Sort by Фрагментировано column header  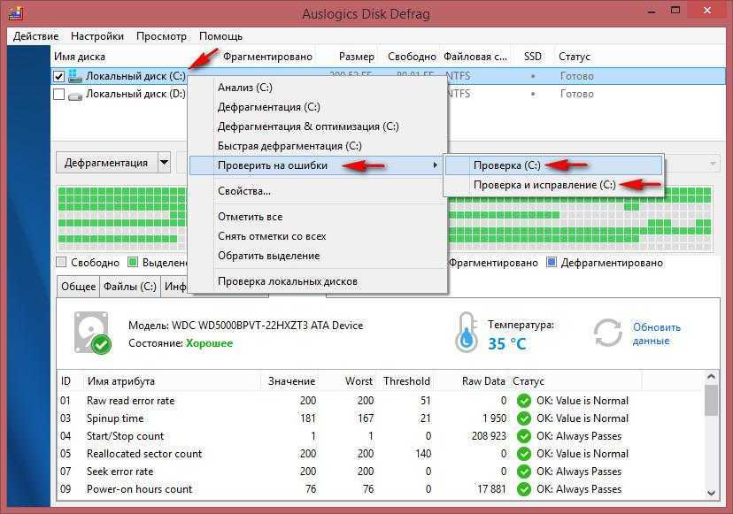click(267, 57)
